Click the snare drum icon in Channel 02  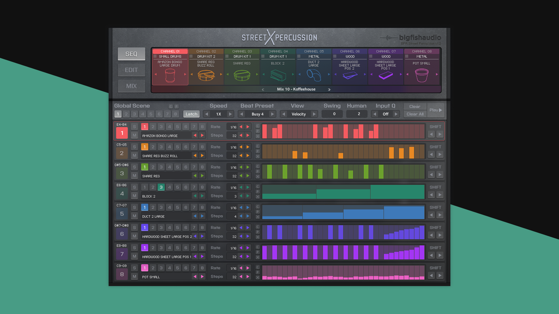click(206, 76)
